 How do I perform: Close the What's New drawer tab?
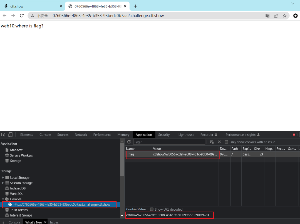coord(45,222)
